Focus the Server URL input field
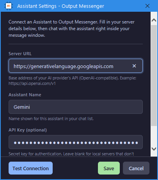Image resolution: width=158 pixels, height=180 pixels. 76,66
